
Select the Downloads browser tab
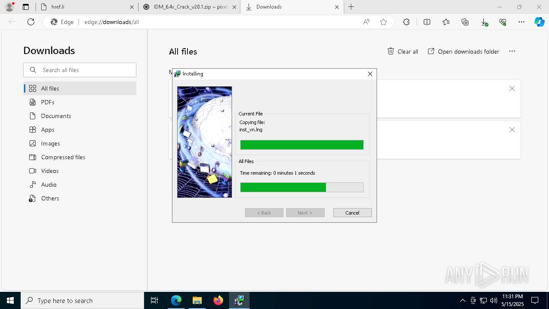click(292, 7)
